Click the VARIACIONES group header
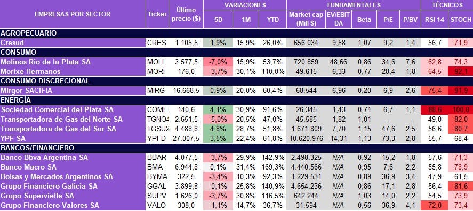The image size is (473, 211). coord(245,5)
